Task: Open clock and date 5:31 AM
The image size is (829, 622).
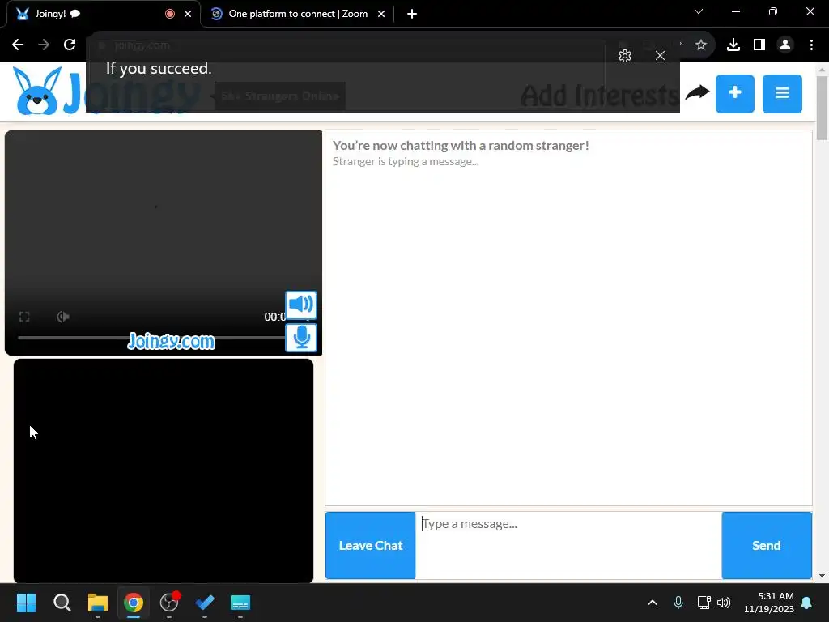Action: 769,603
